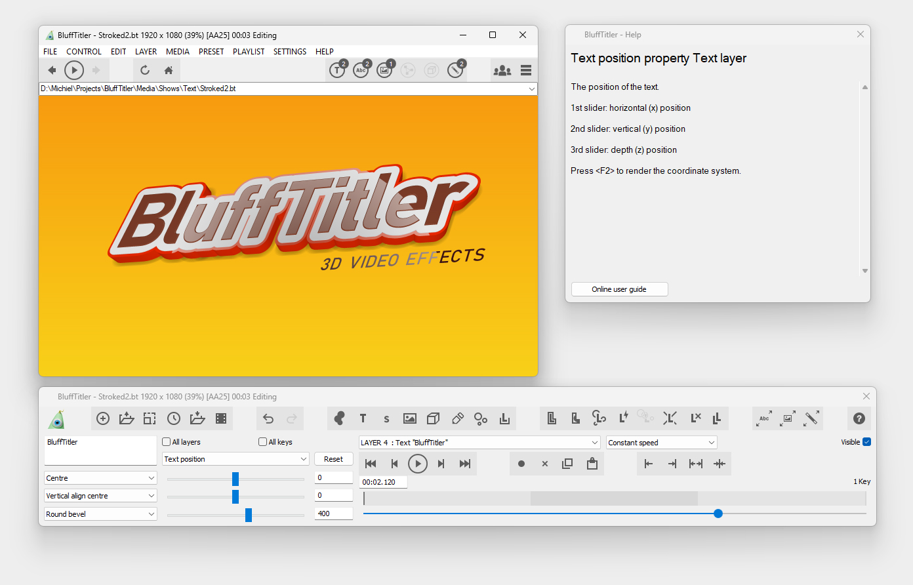This screenshot has height=585, width=913.
Task: Click the set show duration clock icon
Action: tap(174, 418)
